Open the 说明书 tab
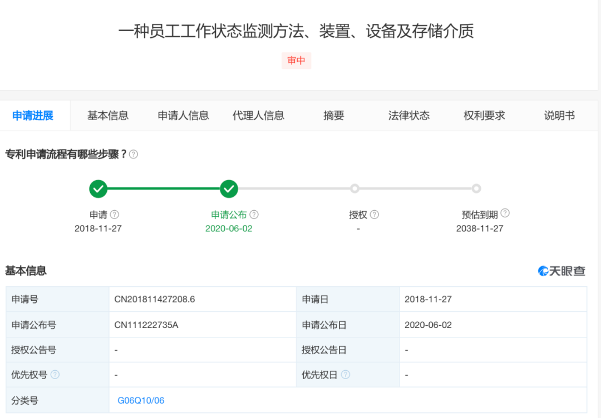Image resolution: width=601 pixels, height=418 pixels. click(x=559, y=116)
